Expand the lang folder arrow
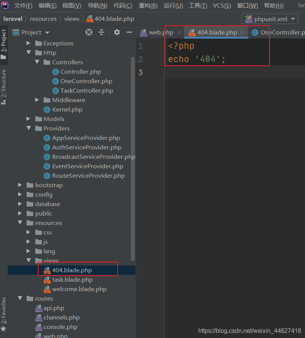 (28, 251)
